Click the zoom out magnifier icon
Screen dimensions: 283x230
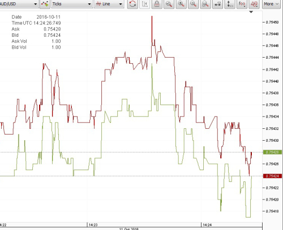193,4
